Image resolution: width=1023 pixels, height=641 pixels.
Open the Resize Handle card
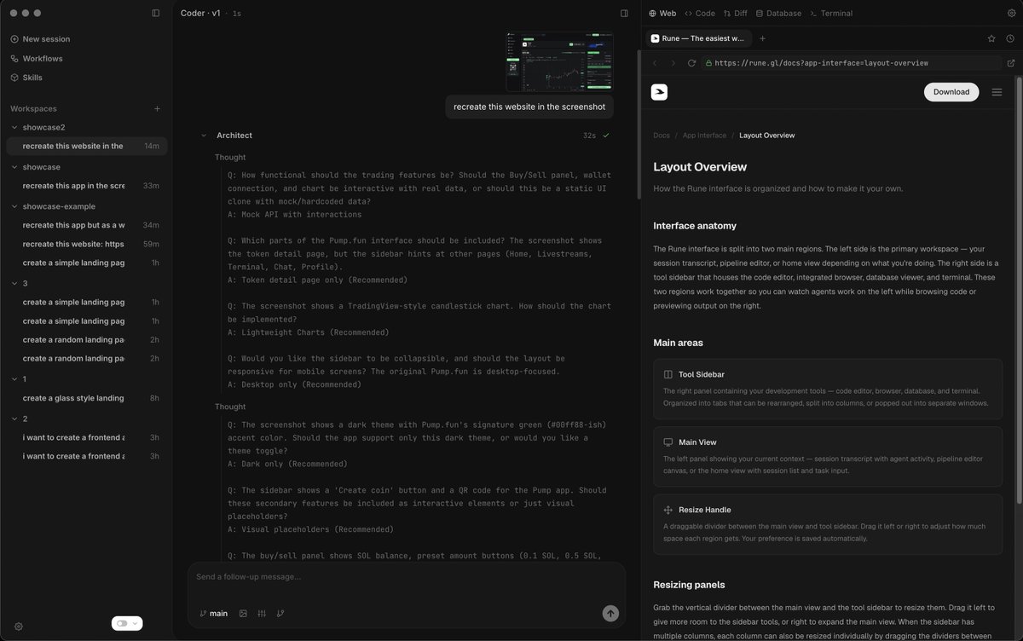coord(828,524)
